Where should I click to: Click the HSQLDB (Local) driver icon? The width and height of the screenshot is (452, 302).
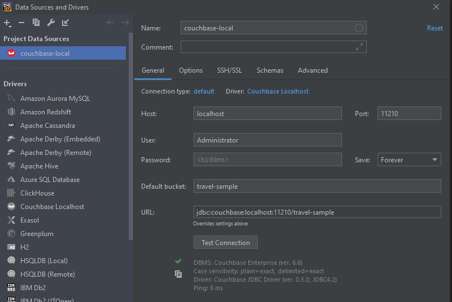tap(11, 260)
